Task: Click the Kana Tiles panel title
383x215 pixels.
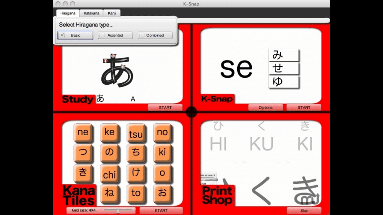Action: (79, 195)
